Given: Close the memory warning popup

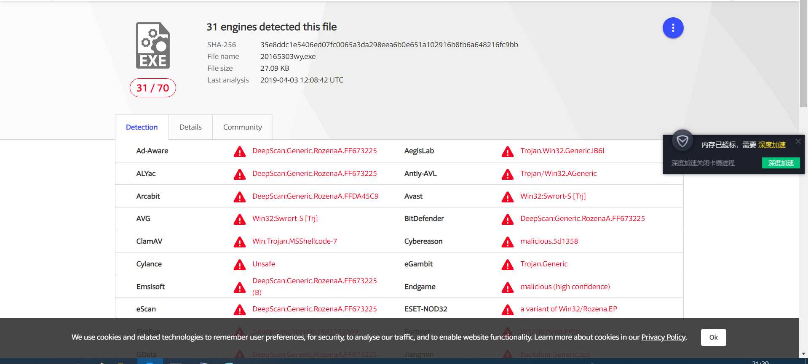Looking at the screenshot, I should pyautogui.click(x=798, y=141).
